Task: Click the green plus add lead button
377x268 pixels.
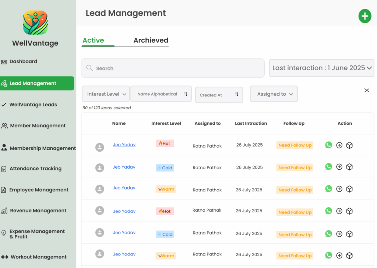Action: click(x=364, y=16)
